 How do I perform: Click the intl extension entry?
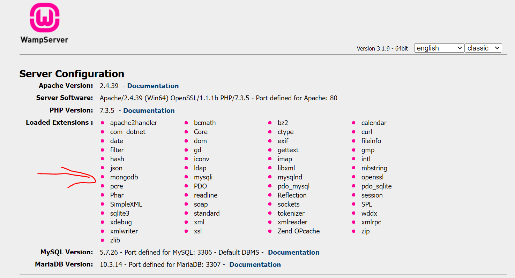[366, 159]
